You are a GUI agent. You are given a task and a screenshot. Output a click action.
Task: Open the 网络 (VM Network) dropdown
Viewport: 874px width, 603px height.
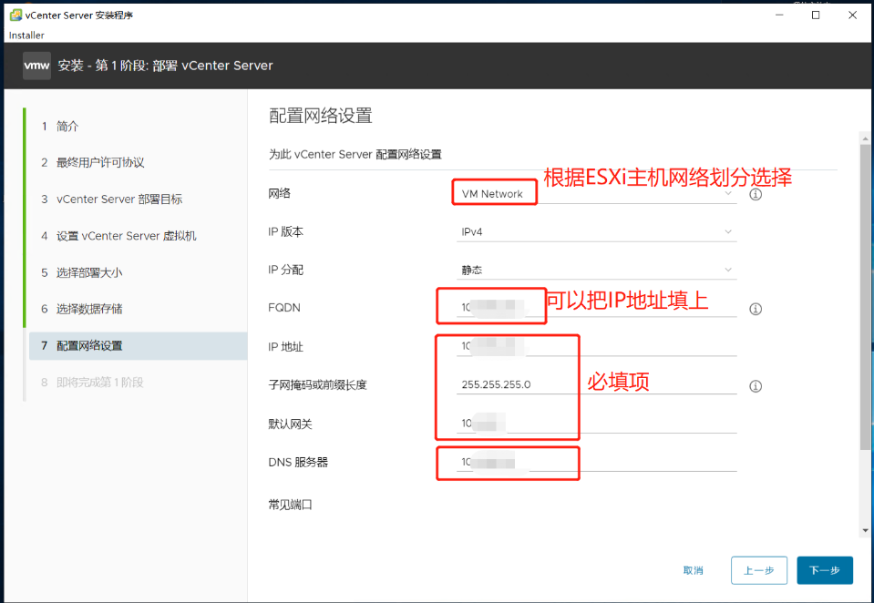click(x=596, y=193)
